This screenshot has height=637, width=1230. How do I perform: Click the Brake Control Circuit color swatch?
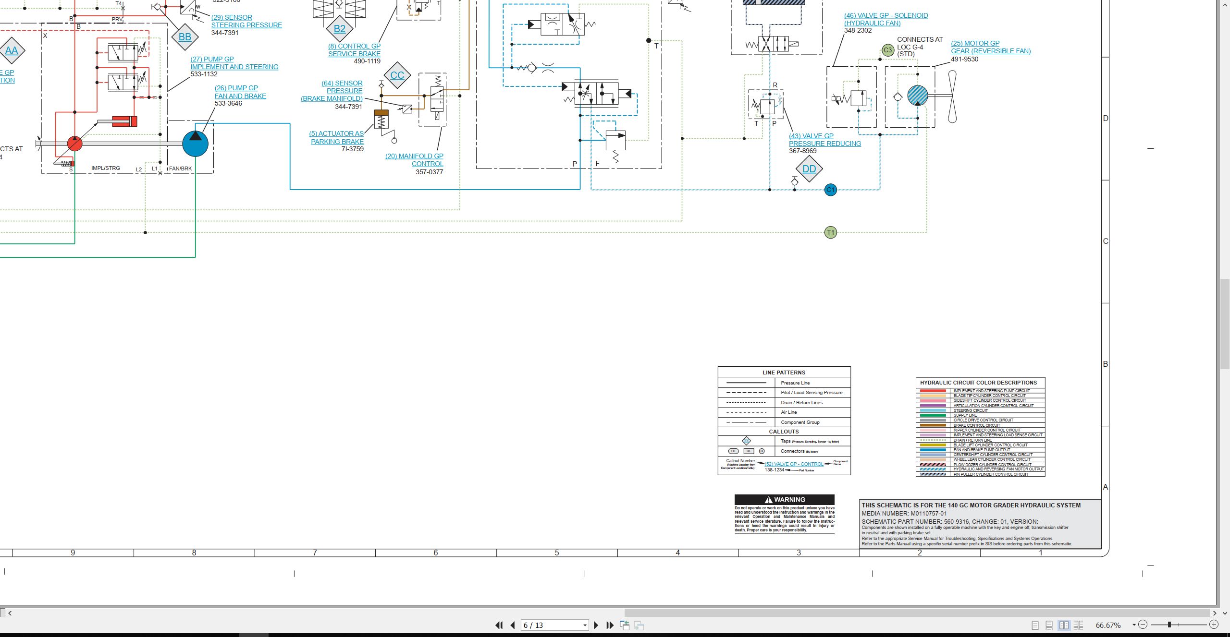click(933, 425)
